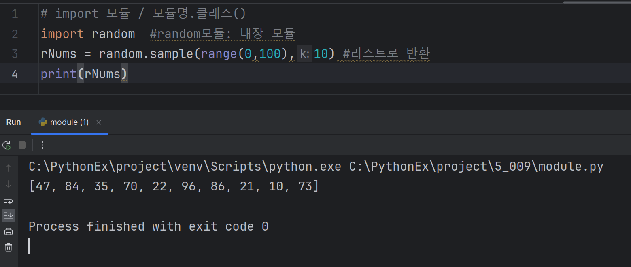Click the 'k:' parameter hint

tap(305, 54)
